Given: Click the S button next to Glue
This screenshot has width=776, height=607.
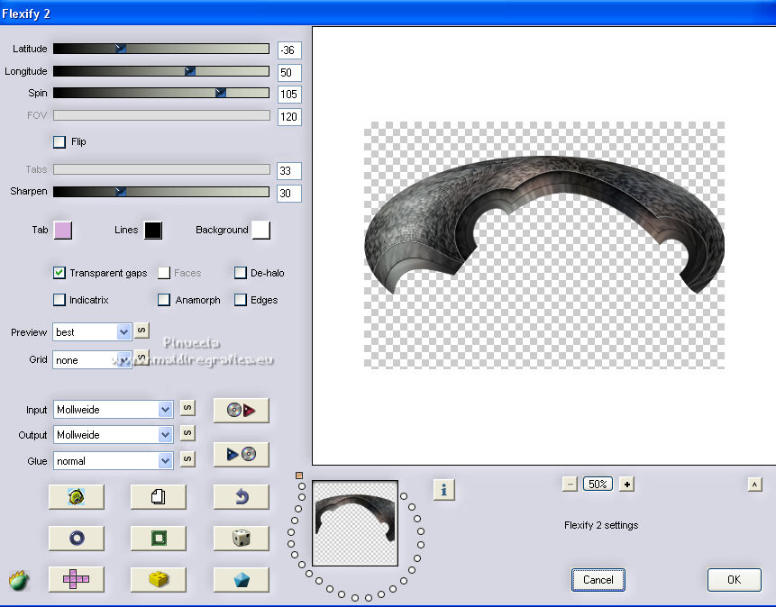Looking at the screenshot, I should coord(187,458).
